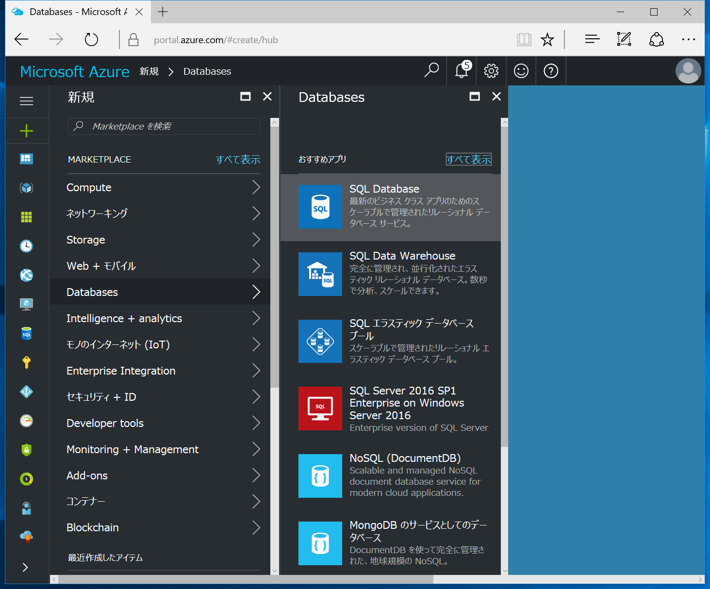This screenshot has height=589, width=710.
Task: Open the コンテナー category
Action: click(x=160, y=502)
